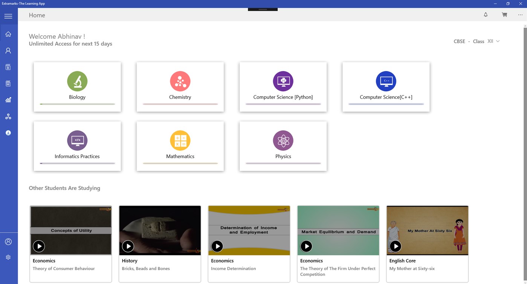Click the Biology microscope icon

[x=77, y=81]
